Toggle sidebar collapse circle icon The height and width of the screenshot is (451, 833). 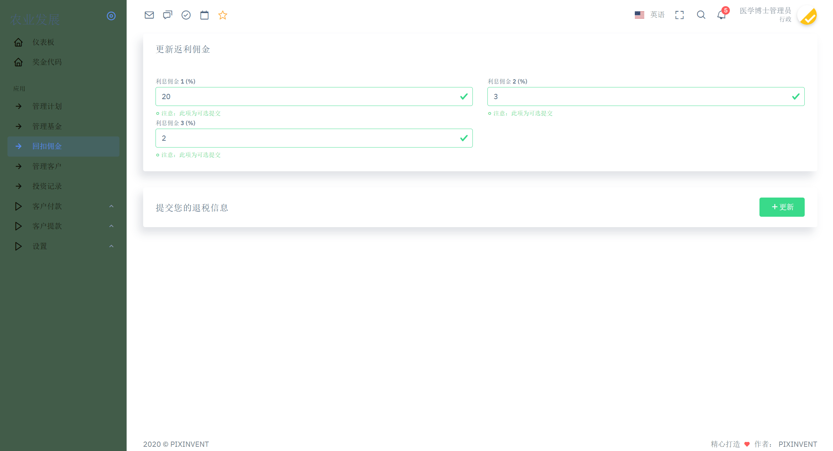[111, 16]
